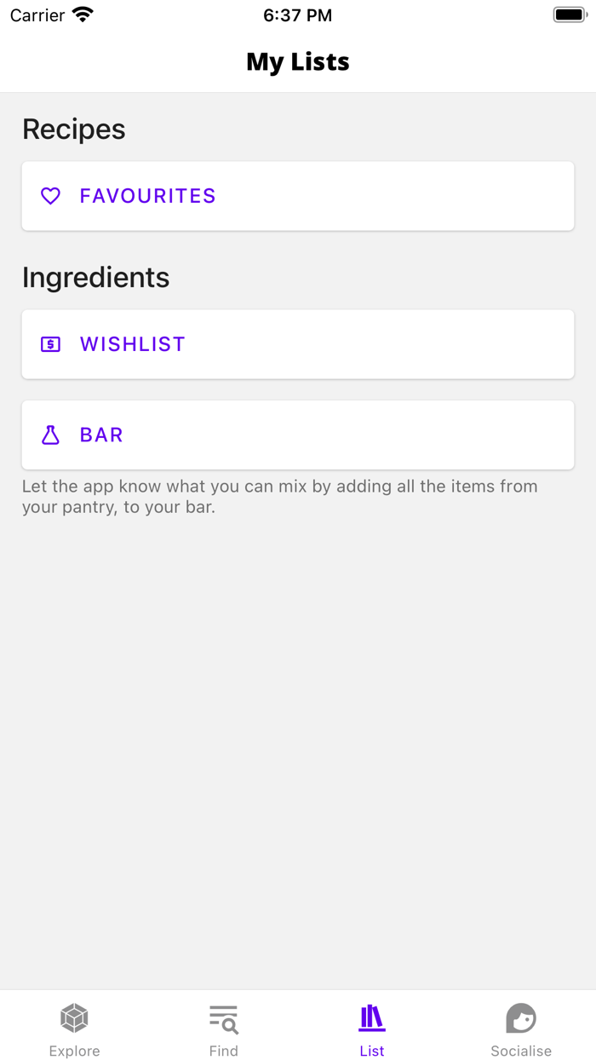This screenshot has height=1060, width=596.
Task: Tap the Wi-Fi icon in status bar
Action: click(x=82, y=14)
